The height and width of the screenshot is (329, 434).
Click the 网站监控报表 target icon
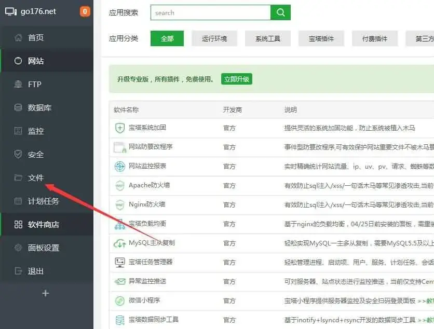click(x=120, y=166)
